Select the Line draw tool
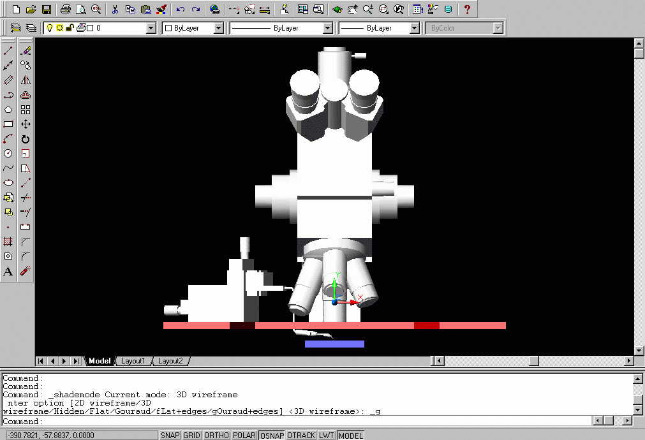Viewport: 645px width, 440px height. 8,50
